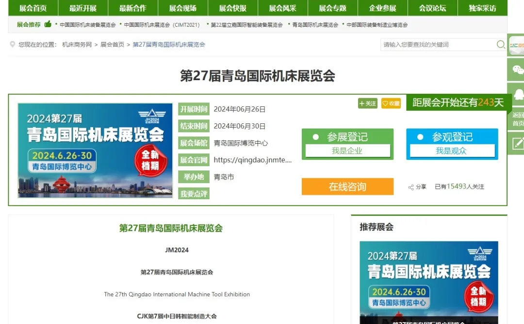Image resolution: width=524 pixels, height=324 pixels.
Task: Open 中国国际机床展览会 (CIMT2021) link
Action: tap(162, 25)
